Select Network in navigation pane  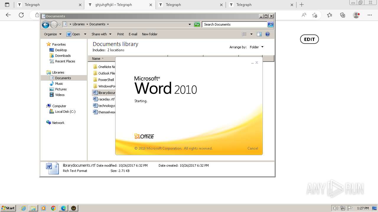tap(58, 123)
